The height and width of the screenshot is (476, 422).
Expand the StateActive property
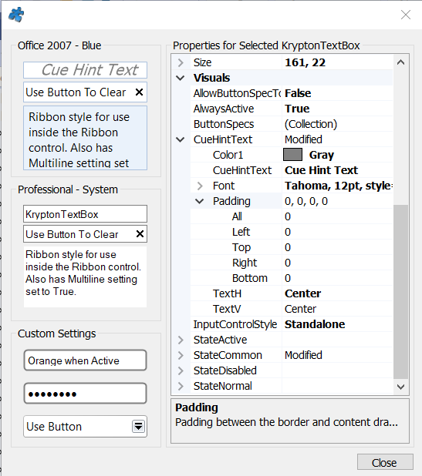click(181, 340)
